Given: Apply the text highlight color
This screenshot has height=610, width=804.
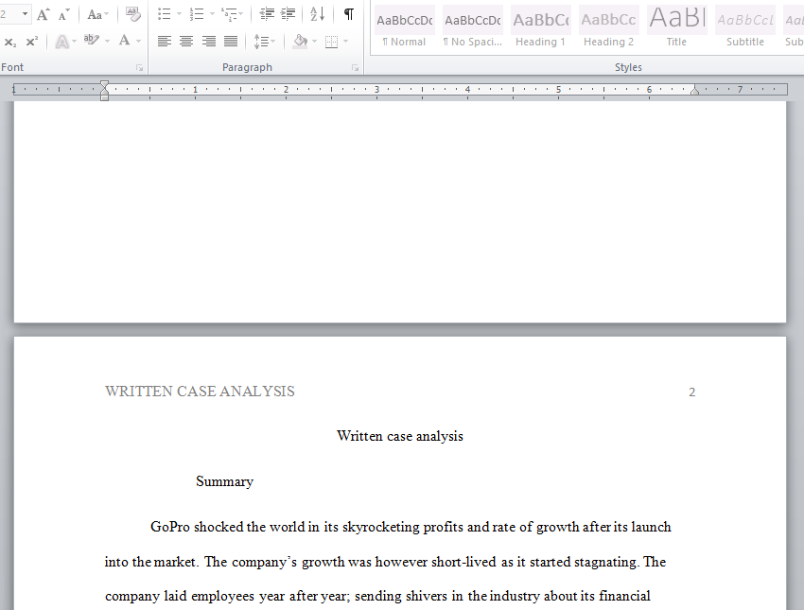Looking at the screenshot, I should pos(91,41).
